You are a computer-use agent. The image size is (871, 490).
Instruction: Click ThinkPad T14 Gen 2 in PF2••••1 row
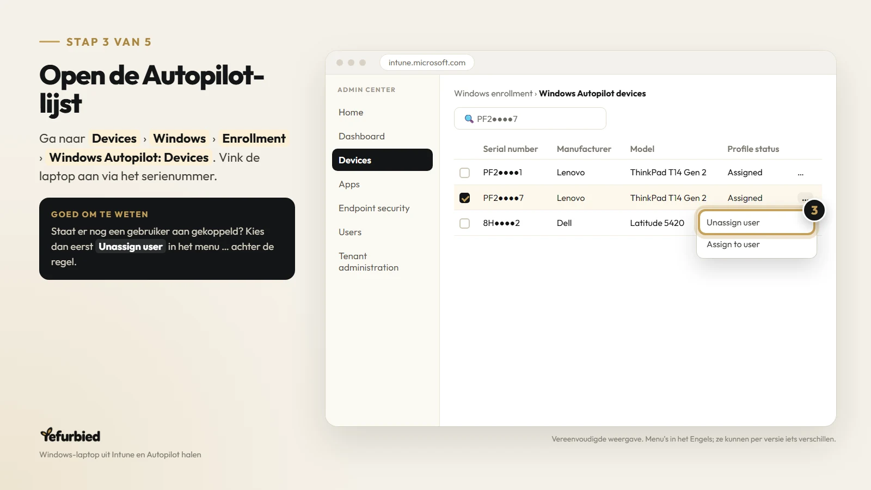coord(668,173)
